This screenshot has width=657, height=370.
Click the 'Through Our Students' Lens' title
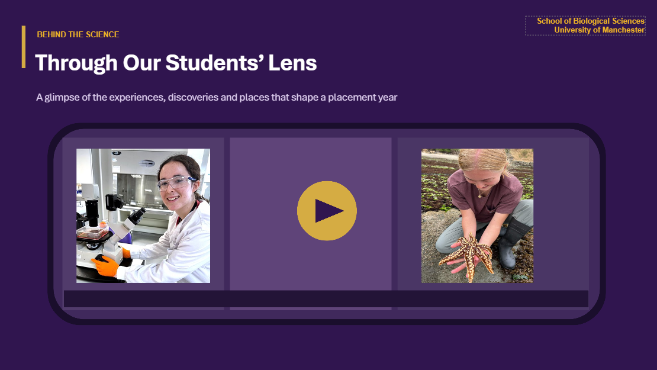(176, 63)
